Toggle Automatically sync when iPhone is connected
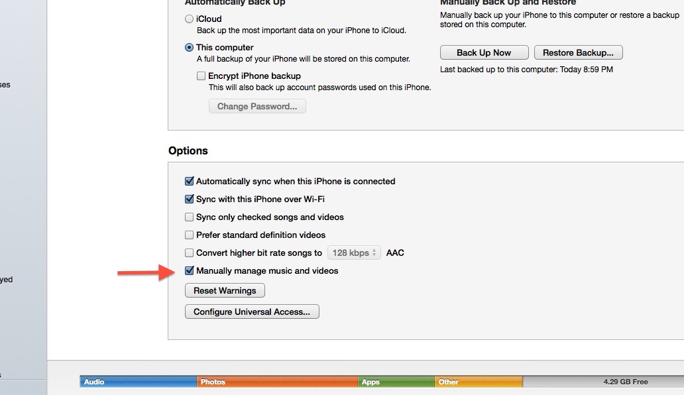Screen dimensions: 684x395 point(190,182)
